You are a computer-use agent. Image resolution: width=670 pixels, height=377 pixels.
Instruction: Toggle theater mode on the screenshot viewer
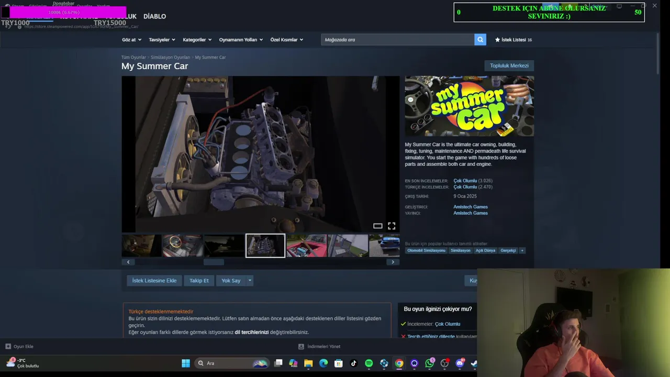pos(377,226)
